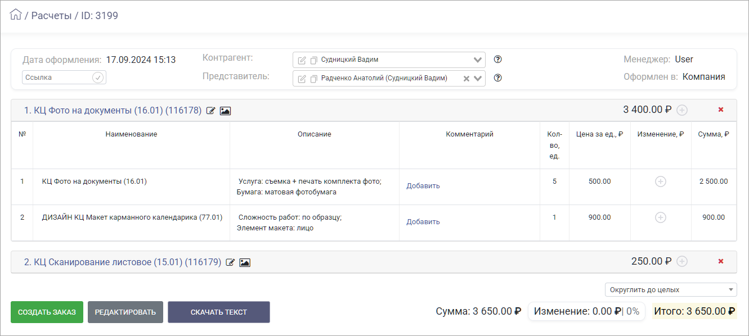Image resolution: width=749 pixels, height=336 pixels.
Task: Expand the Представитель dropdown arrow
Action: pos(478,79)
